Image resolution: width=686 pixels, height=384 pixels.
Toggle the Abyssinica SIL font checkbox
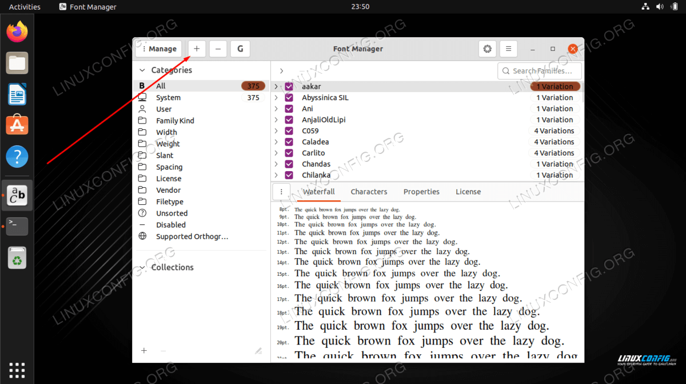pyautogui.click(x=289, y=98)
